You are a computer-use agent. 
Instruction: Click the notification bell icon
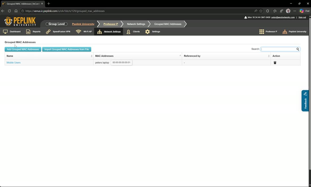point(245,18)
